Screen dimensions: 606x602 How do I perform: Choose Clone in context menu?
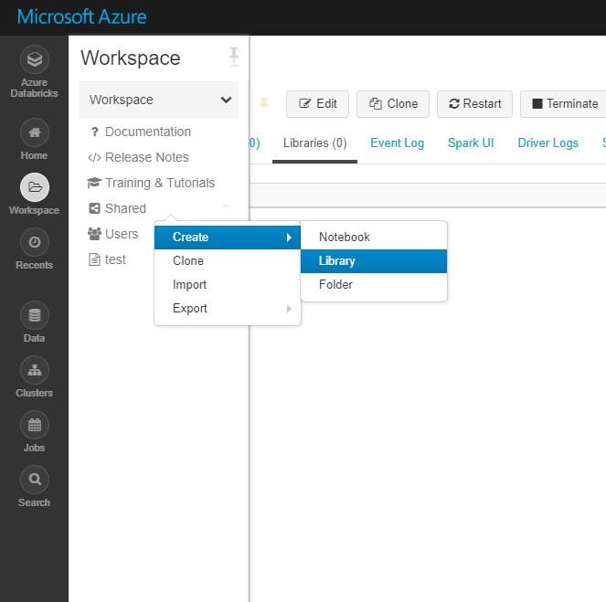(228, 261)
